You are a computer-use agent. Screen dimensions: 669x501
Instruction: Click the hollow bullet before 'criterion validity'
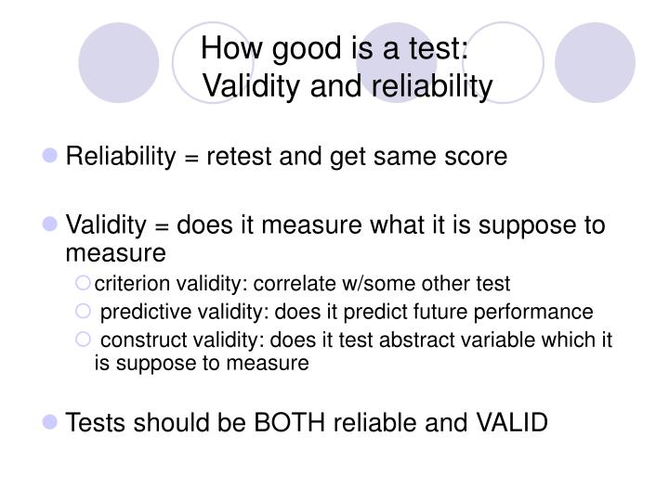point(83,283)
